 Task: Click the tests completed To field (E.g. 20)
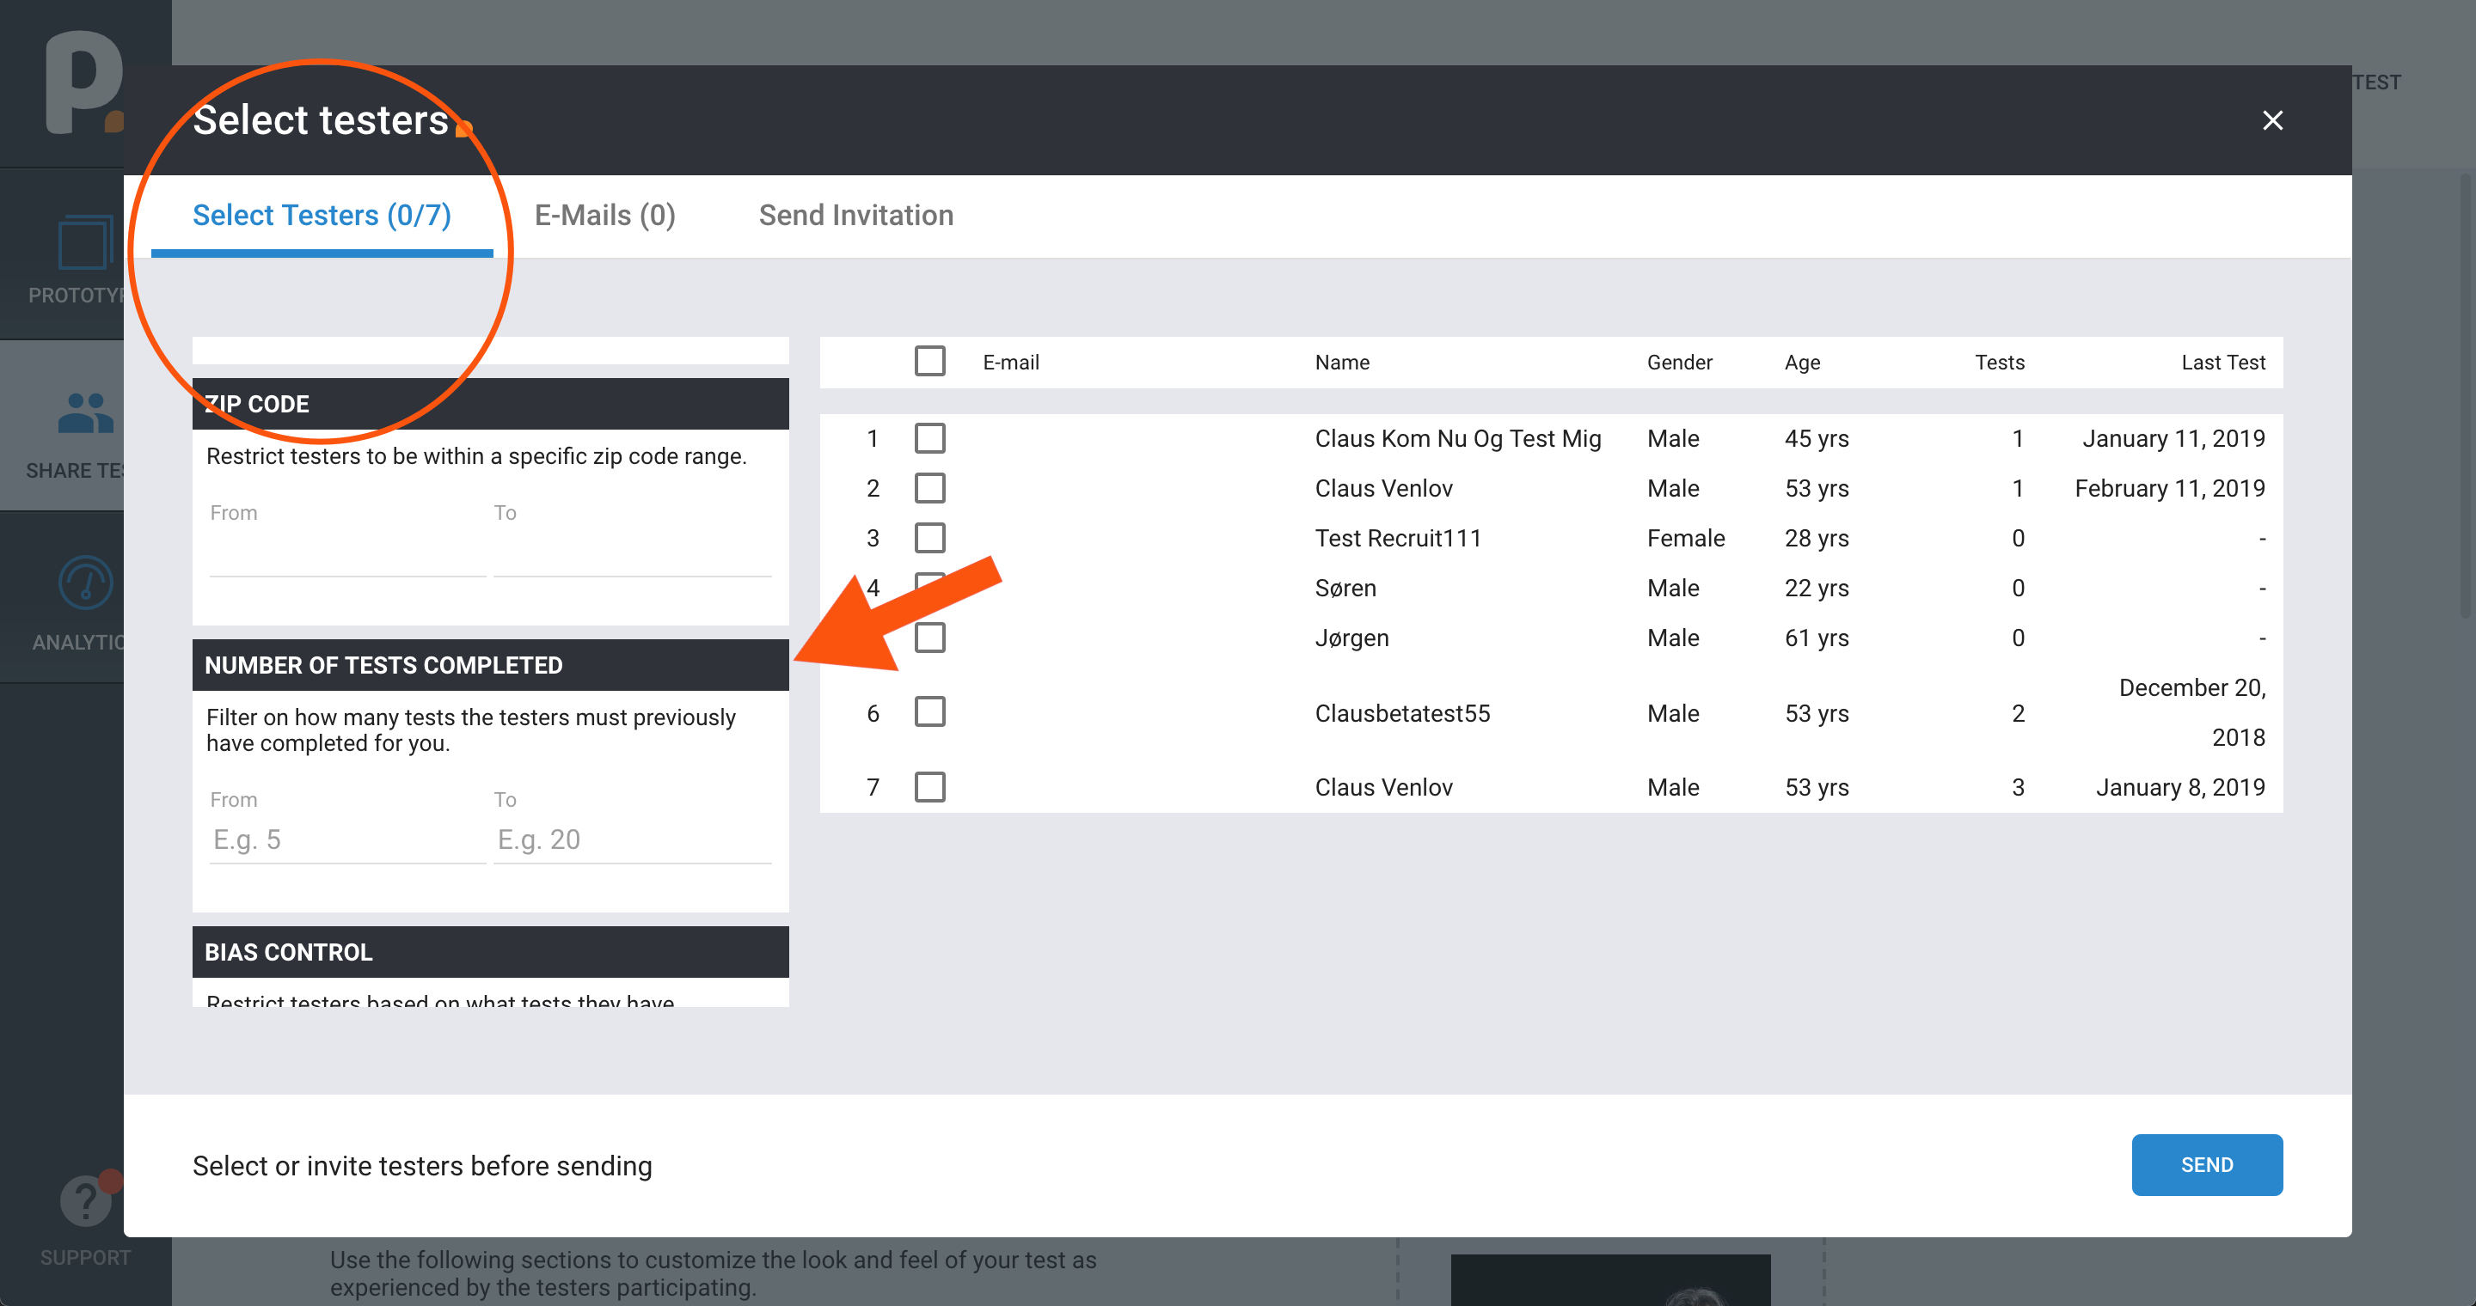click(x=633, y=839)
